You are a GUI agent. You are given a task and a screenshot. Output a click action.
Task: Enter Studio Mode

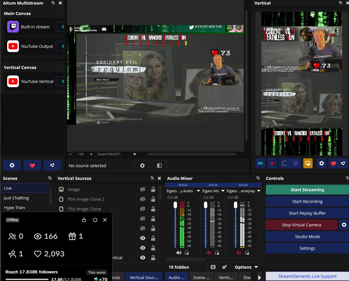[x=307, y=236]
